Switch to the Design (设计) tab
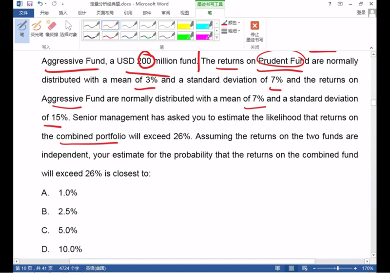 (x=82, y=13)
